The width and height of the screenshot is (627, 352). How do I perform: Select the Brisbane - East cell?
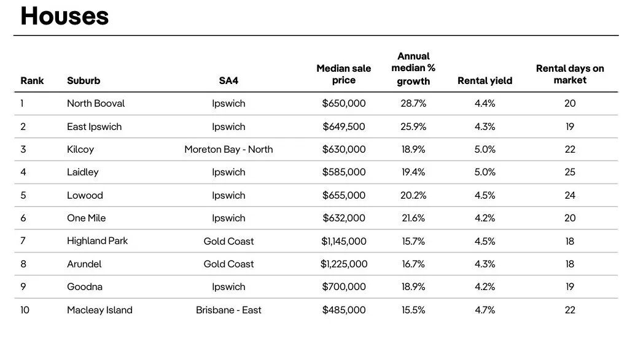[228, 310]
